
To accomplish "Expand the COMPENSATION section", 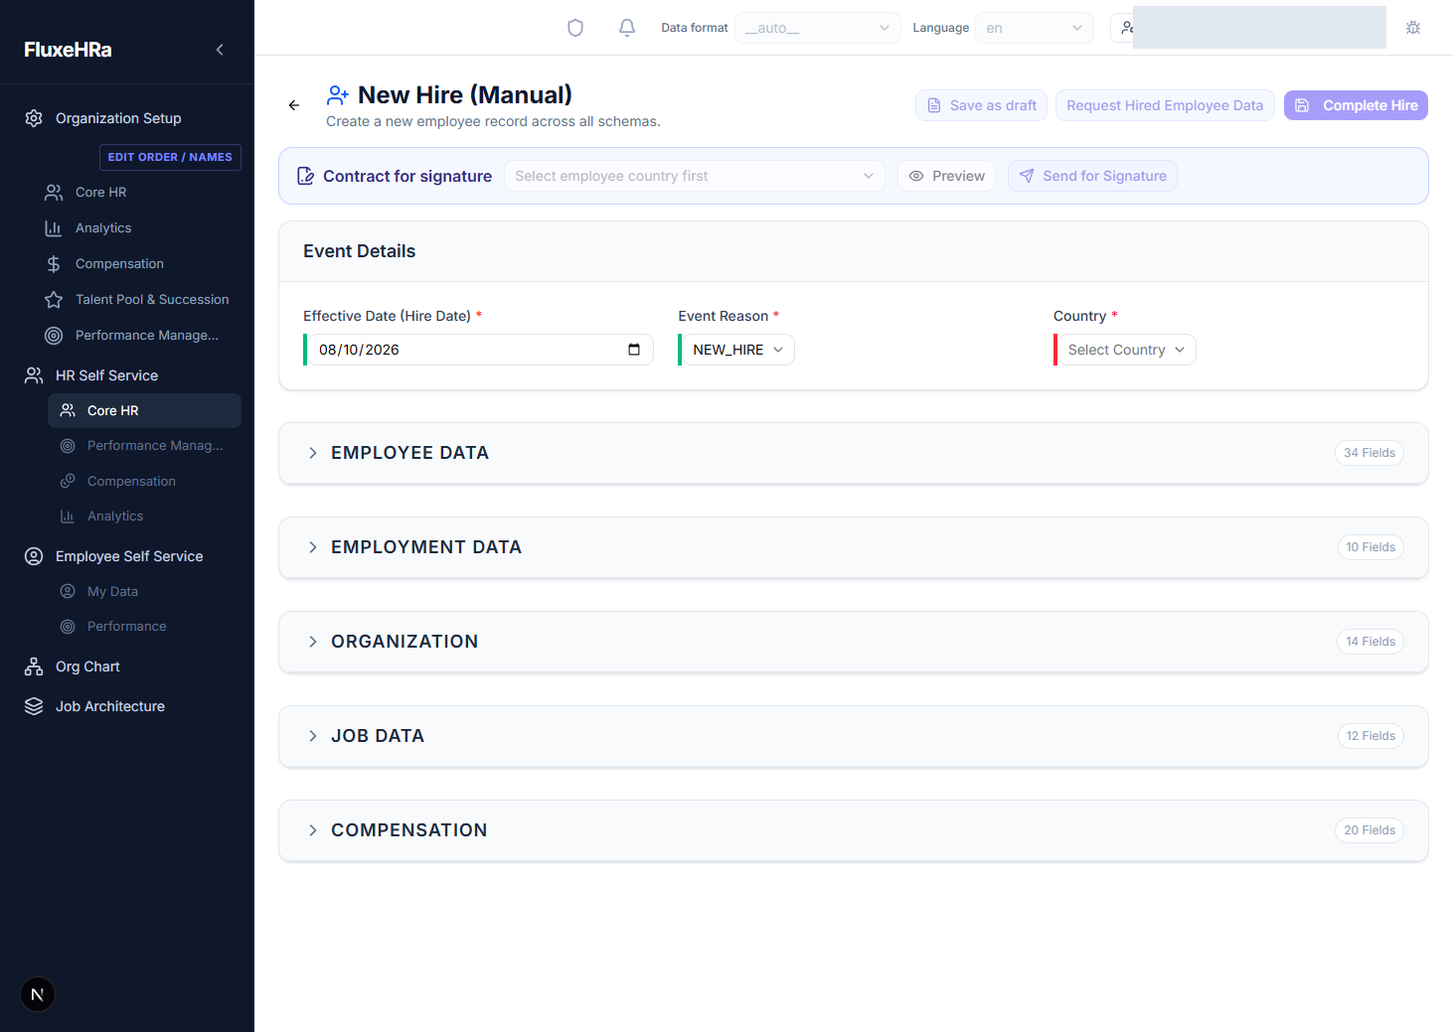I will [853, 830].
